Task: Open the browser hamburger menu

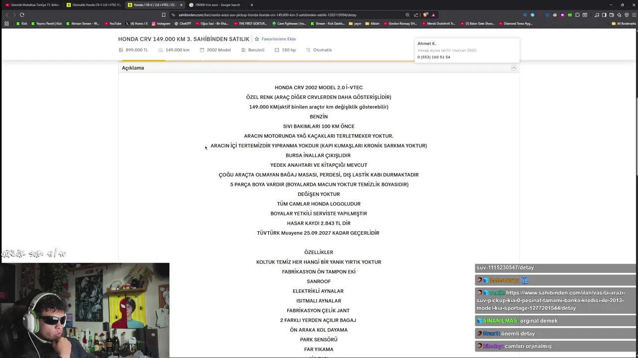Action: tap(634, 15)
